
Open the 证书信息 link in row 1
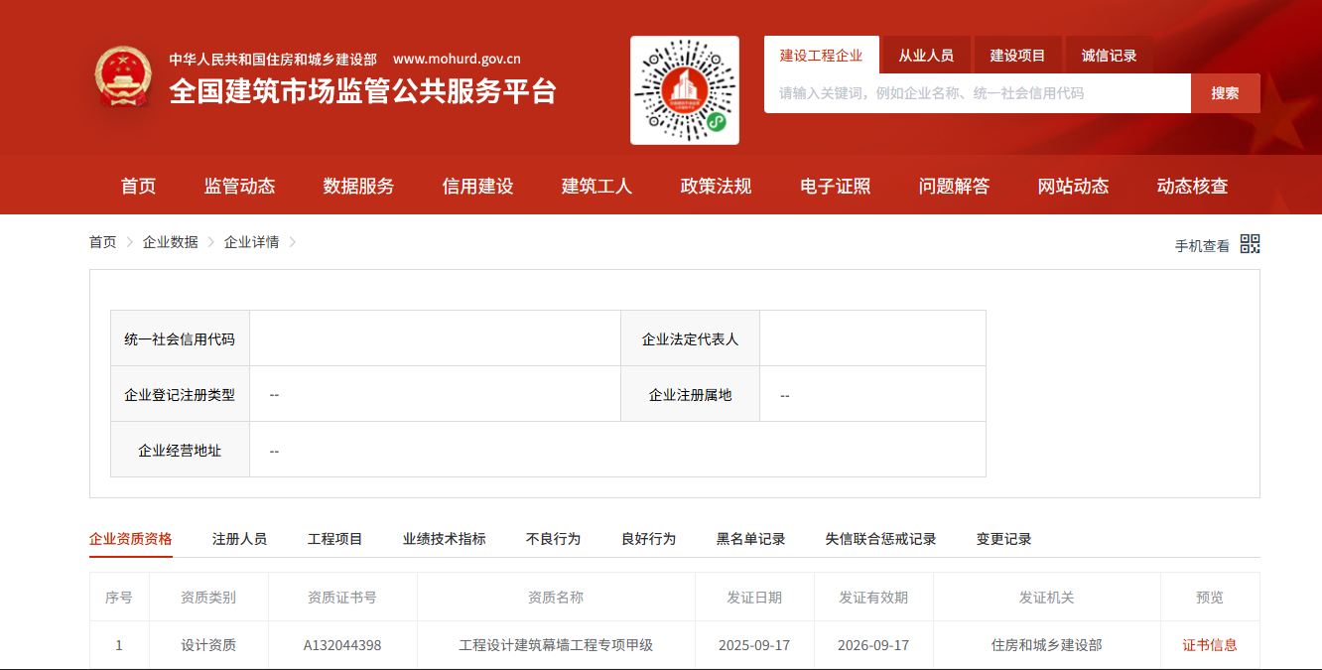(1209, 645)
